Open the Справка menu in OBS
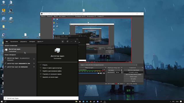 pyautogui.click(x=100, y=16)
